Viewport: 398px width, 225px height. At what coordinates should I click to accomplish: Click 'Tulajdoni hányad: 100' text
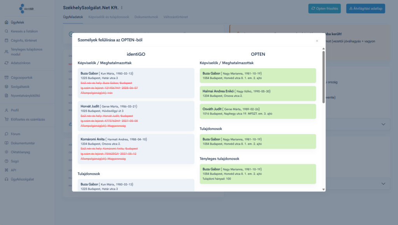pyautogui.click(x=217, y=179)
